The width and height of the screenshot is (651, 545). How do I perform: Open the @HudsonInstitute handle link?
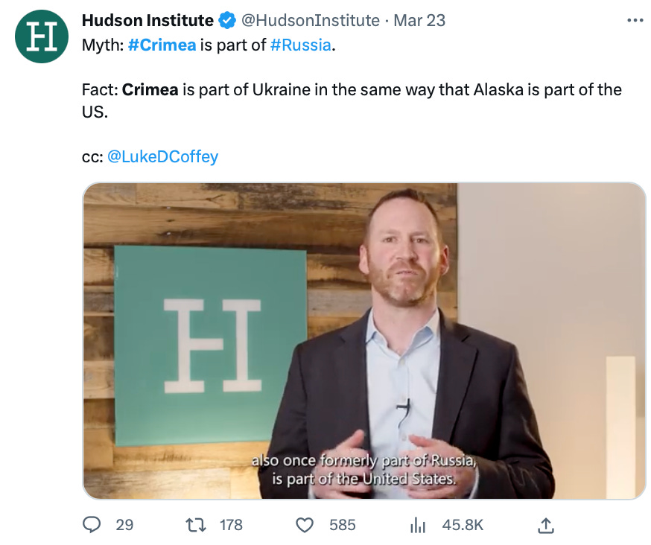coord(311,20)
